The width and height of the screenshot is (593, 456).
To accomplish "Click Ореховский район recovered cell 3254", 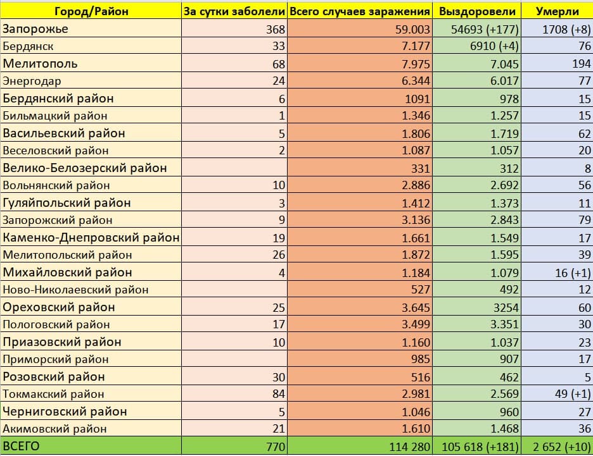I will tap(476, 307).
